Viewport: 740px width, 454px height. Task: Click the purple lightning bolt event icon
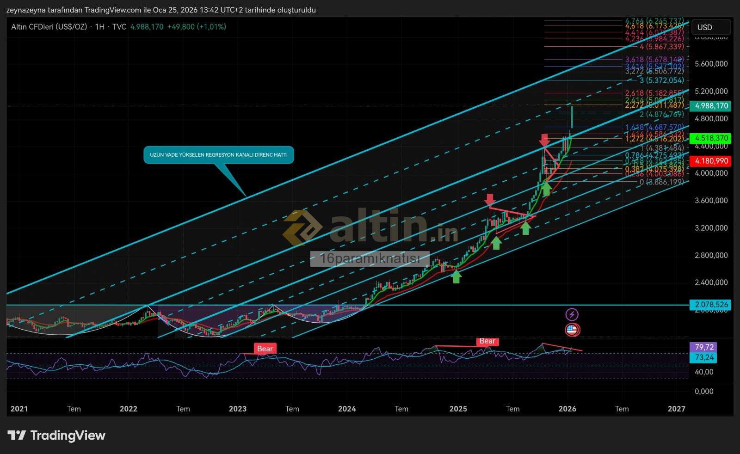(572, 315)
